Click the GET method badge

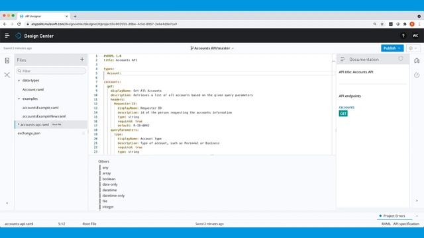343,114
